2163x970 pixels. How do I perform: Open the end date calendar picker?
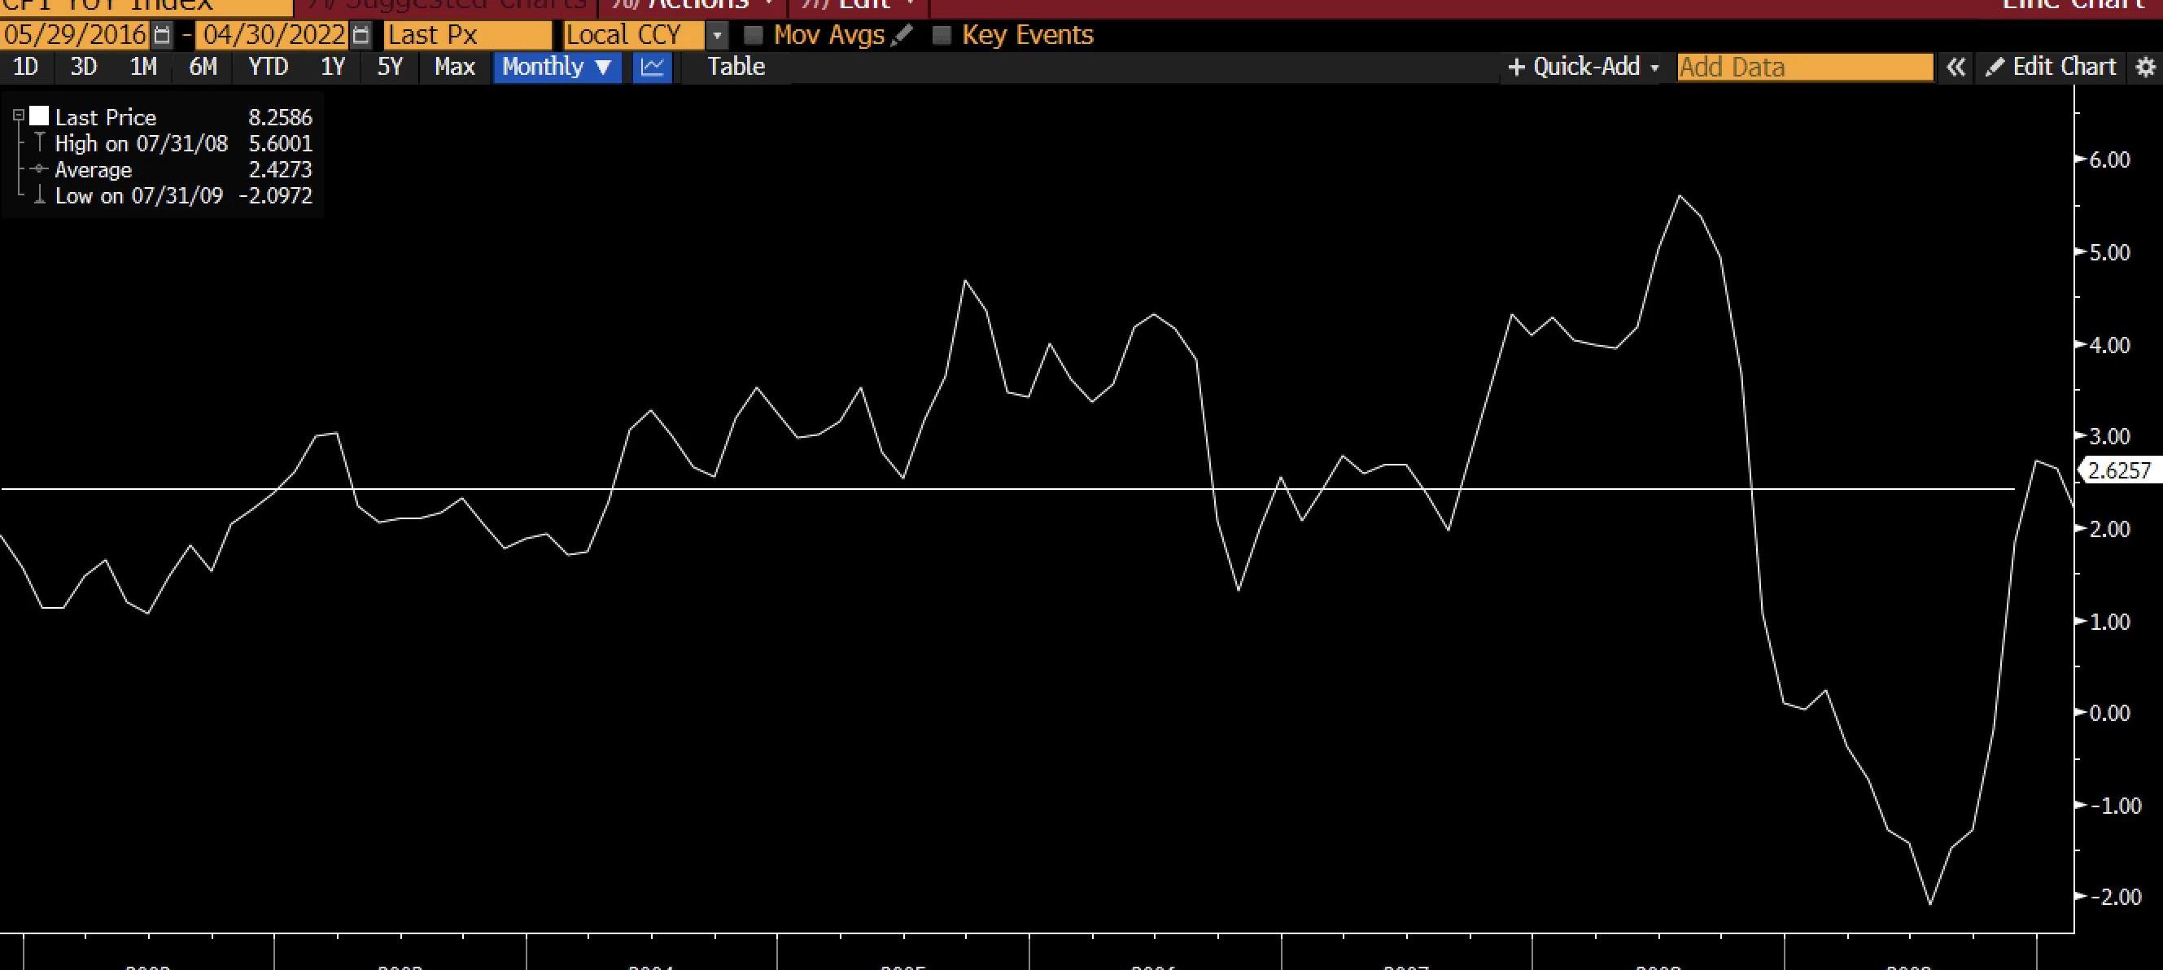(x=361, y=35)
